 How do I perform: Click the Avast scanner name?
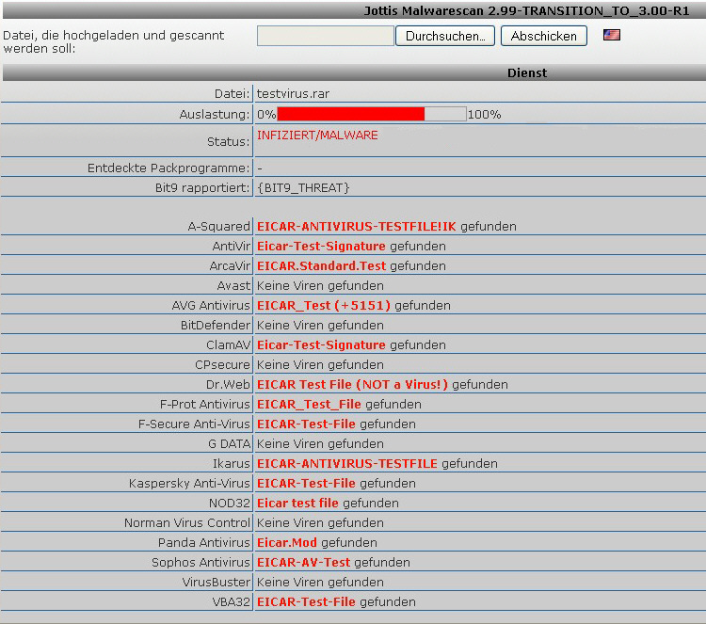point(233,286)
